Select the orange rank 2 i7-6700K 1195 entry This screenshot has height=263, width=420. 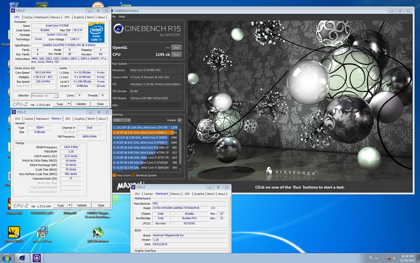(x=145, y=132)
